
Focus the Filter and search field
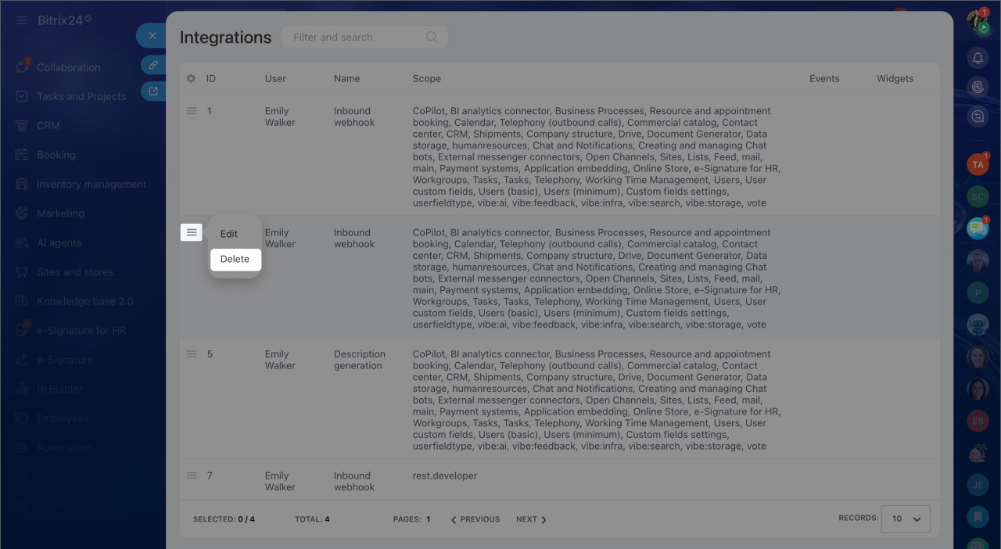[365, 37]
